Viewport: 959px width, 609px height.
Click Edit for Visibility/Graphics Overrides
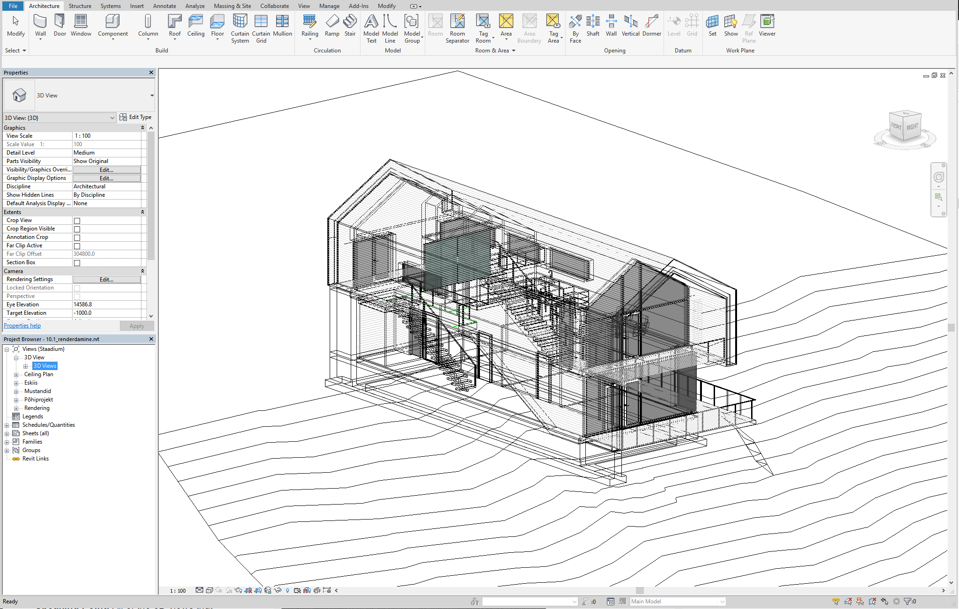(x=106, y=170)
